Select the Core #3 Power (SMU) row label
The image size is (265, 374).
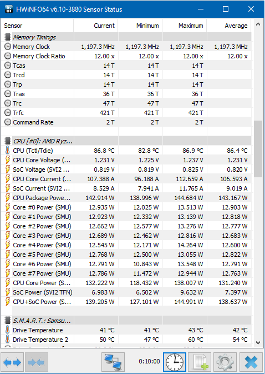pyautogui.click(x=42, y=236)
